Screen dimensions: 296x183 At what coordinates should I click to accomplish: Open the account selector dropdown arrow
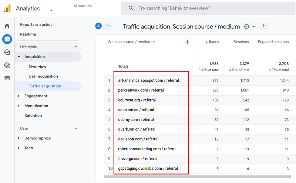click(x=51, y=10)
